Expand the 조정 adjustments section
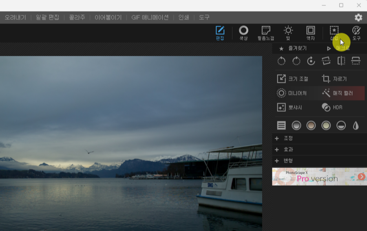The image size is (367, 231). tap(319, 139)
